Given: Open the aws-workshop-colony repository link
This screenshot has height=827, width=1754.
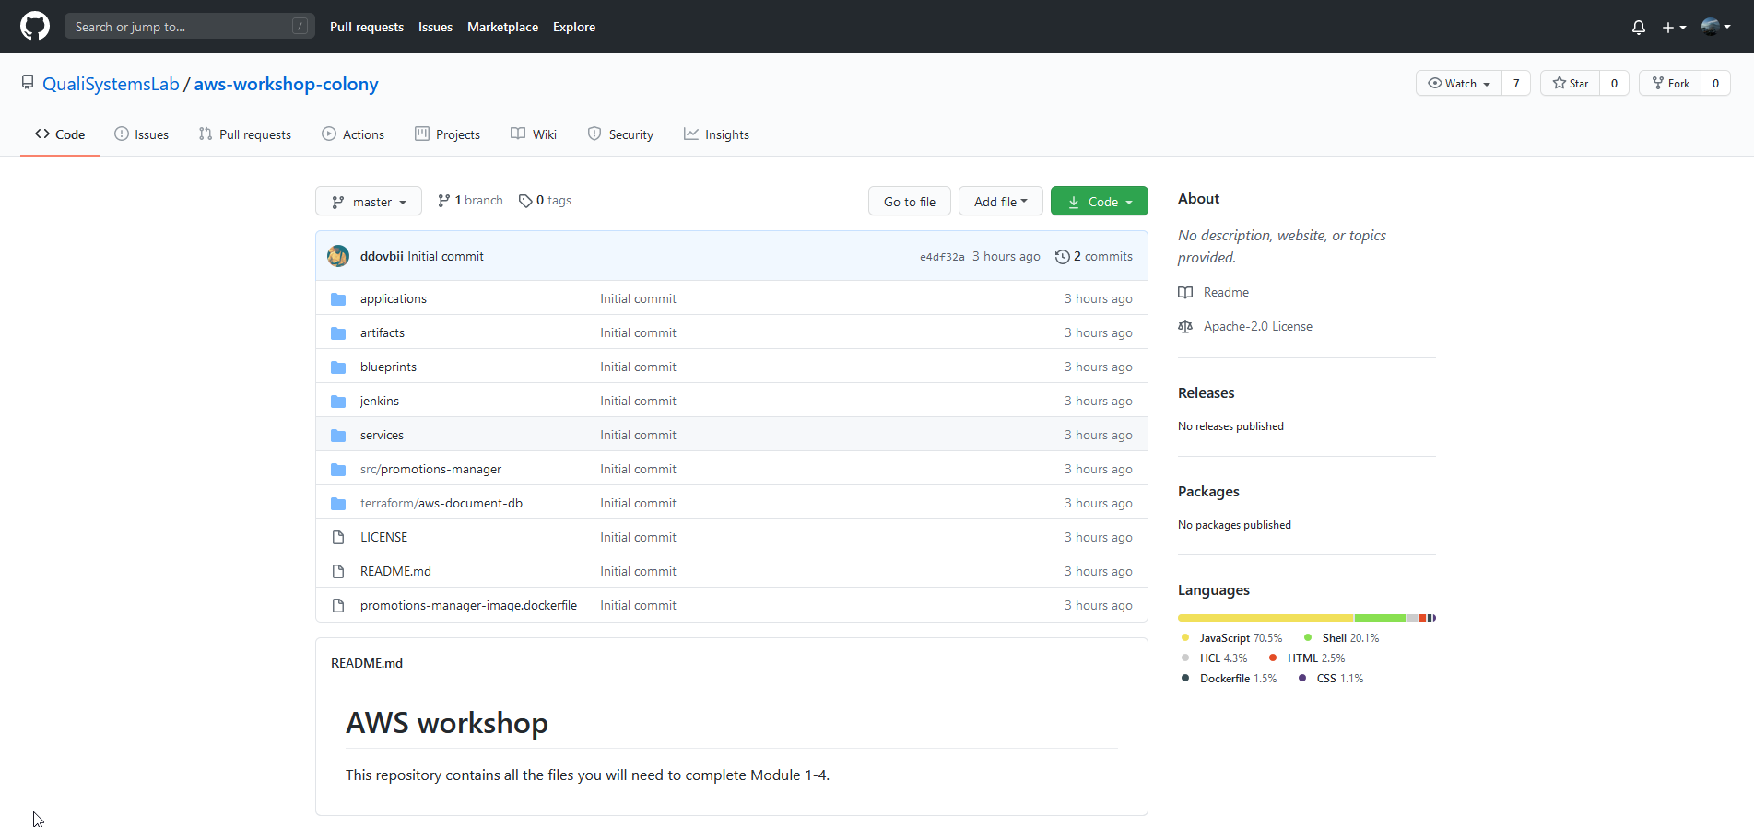Looking at the screenshot, I should click(x=286, y=84).
